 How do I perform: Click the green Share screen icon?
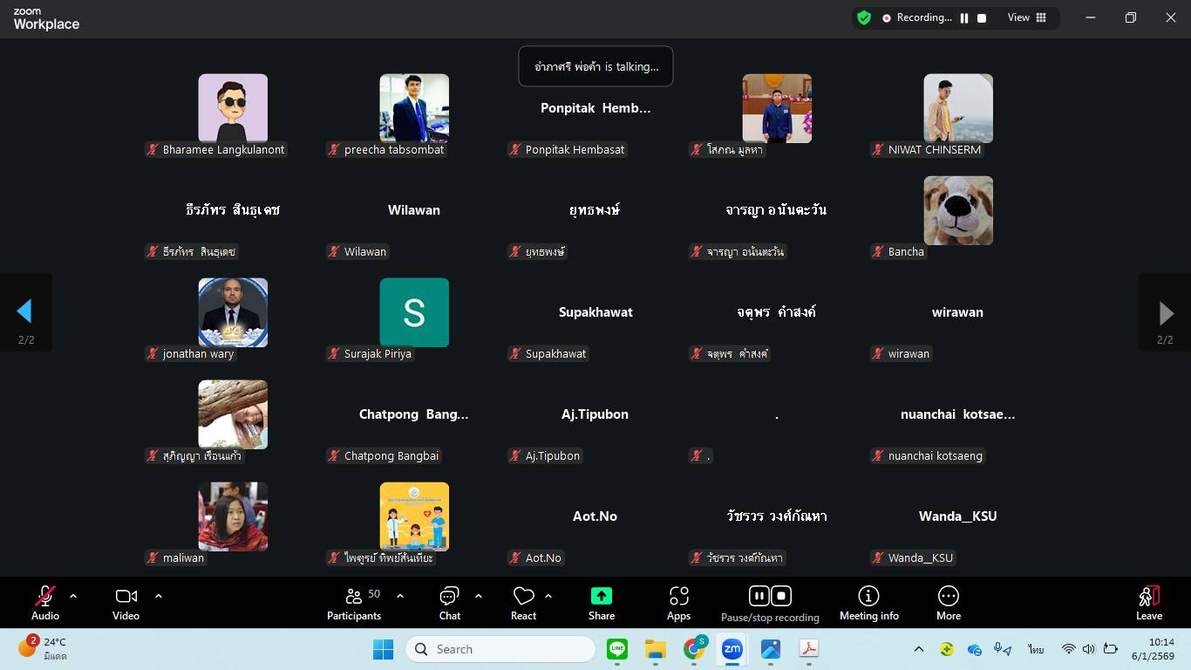[601, 596]
